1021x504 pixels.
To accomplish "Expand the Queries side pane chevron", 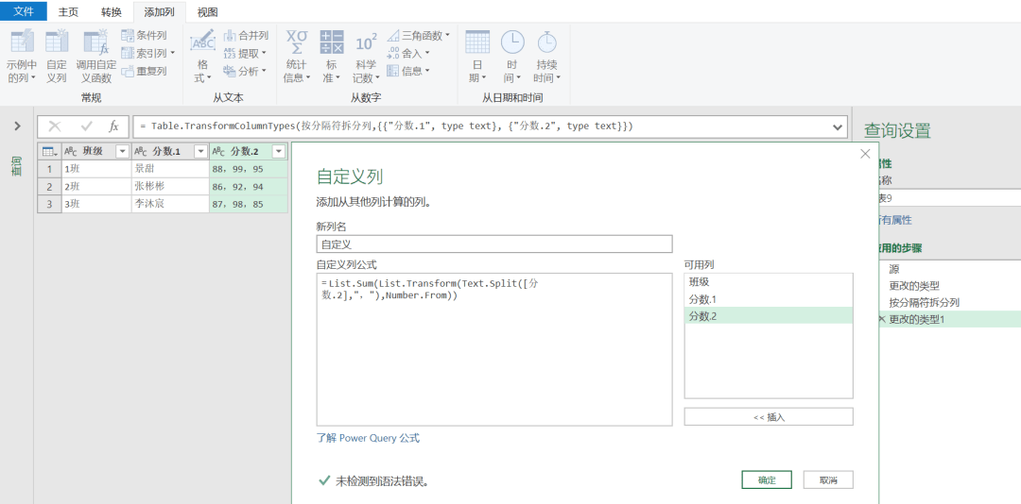I will pyautogui.click(x=18, y=126).
